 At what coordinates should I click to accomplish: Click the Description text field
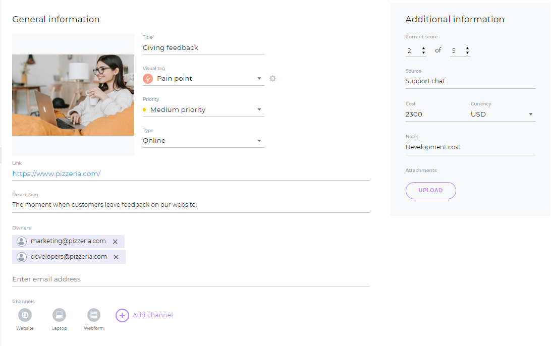191,205
